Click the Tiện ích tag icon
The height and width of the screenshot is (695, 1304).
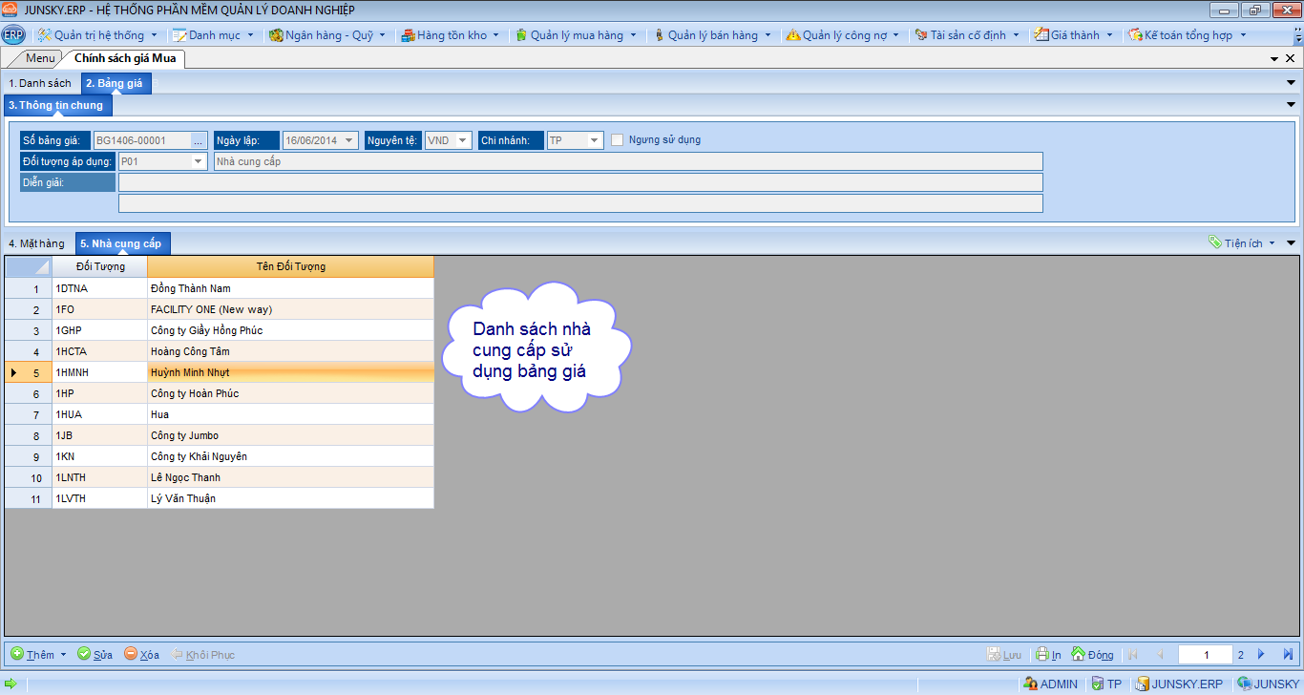tap(1215, 242)
